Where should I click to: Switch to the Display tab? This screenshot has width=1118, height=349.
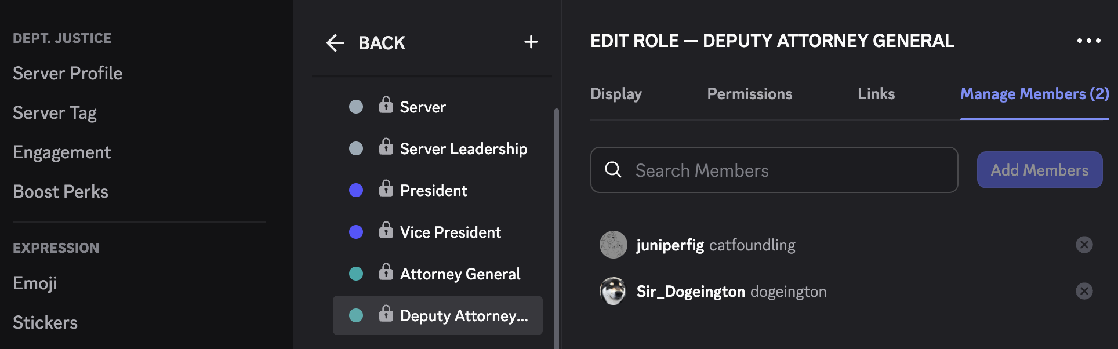[616, 94]
